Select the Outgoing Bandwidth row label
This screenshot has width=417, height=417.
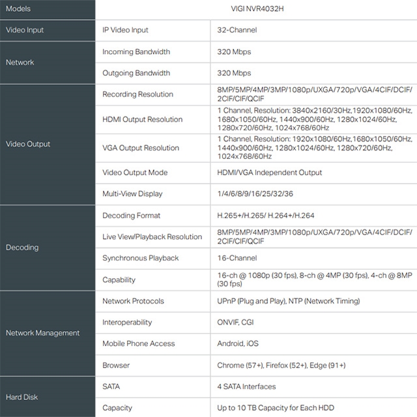(x=136, y=73)
